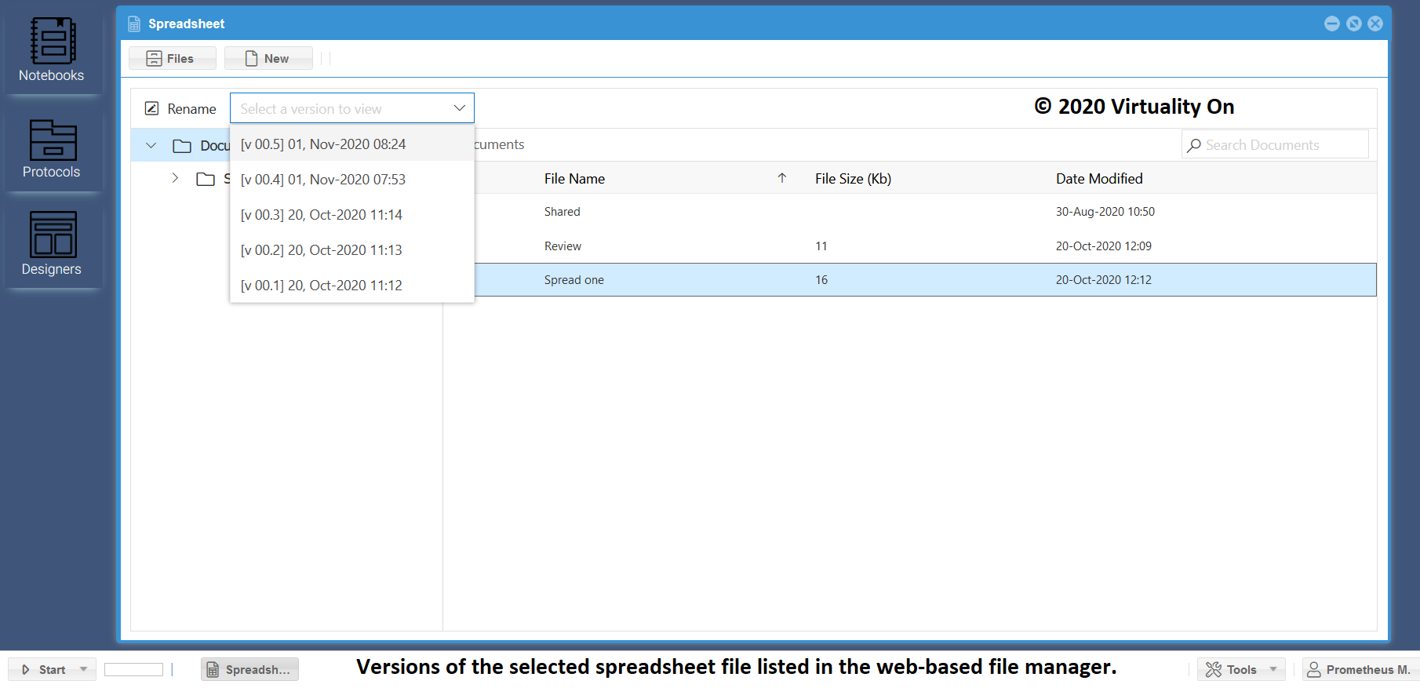Click Spread one file size 16
Screen dimensions: 1420x688
[x=821, y=280]
